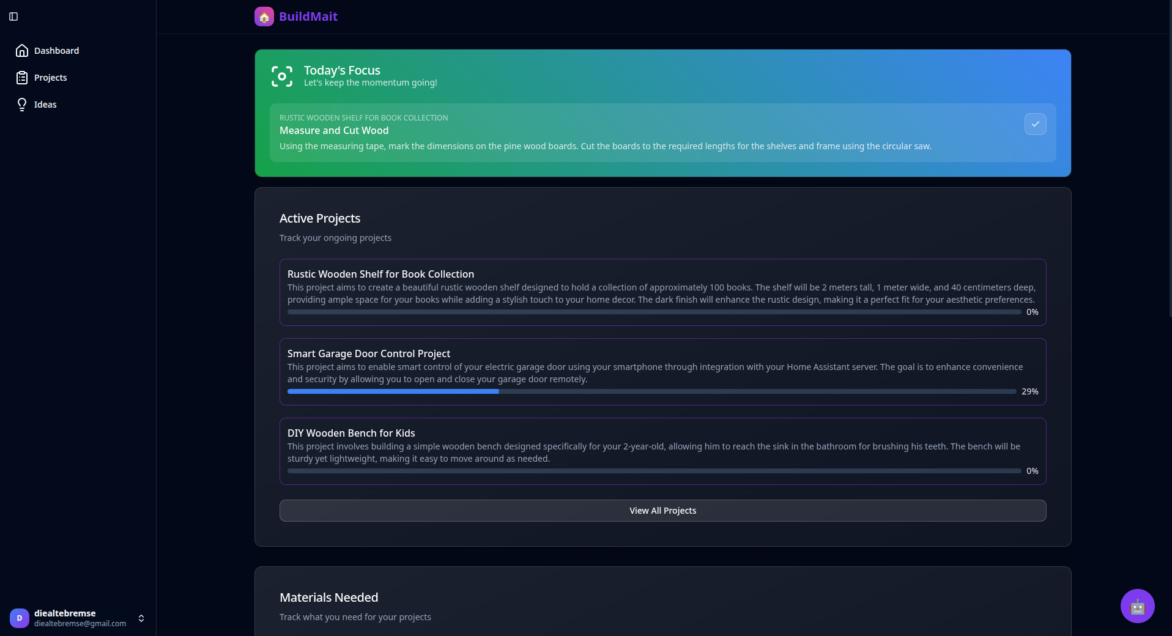Open the Smart Garage Door Control Project card
The image size is (1172, 636).
click(662, 372)
